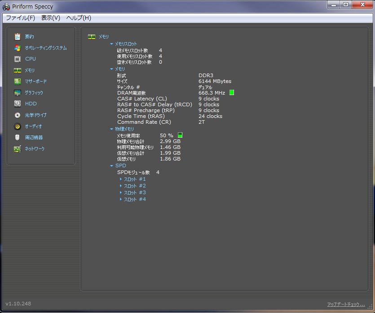
Task: Select the 周辺機器 mouse icon
Action: click(18, 137)
